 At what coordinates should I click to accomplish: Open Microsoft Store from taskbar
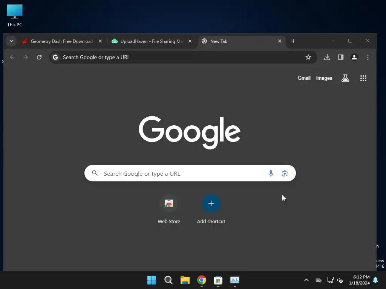(x=218, y=280)
